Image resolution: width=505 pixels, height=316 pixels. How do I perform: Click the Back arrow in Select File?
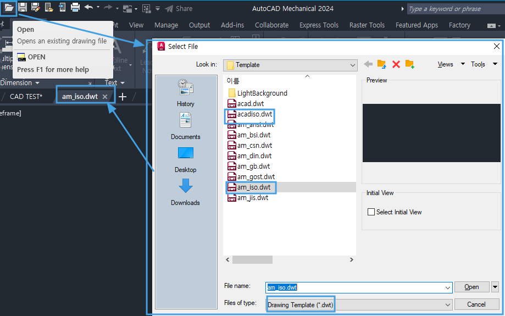click(x=368, y=64)
